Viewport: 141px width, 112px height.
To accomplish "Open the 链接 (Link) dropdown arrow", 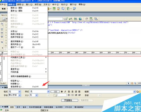I will pos(135,92).
